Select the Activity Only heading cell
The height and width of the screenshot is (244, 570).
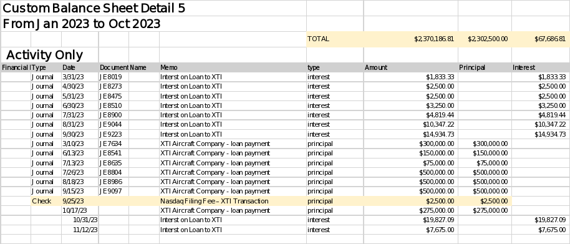(x=49, y=55)
